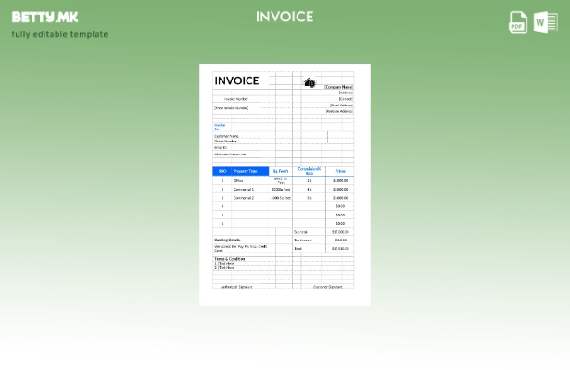The height and width of the screenshot is (370, 570).
Task: Click the Word document format icon
Action: click(x=545, y=23)
